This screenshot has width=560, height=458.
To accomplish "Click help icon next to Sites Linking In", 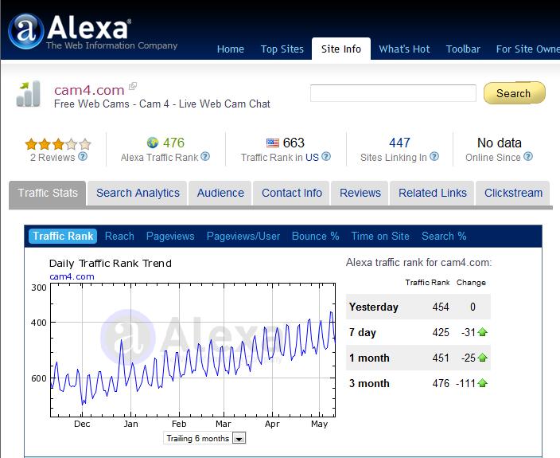I will pos(434,157).
